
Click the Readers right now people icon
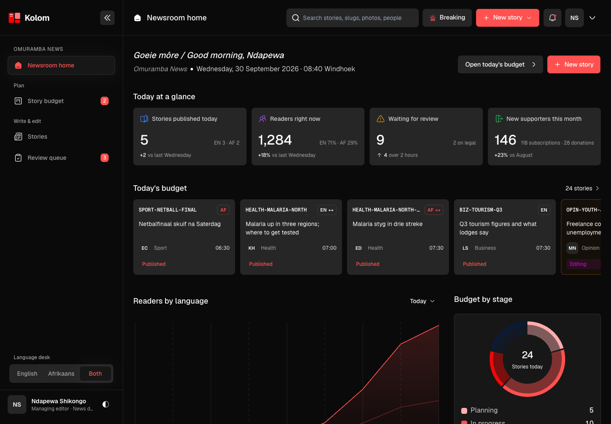pos(263,119)
